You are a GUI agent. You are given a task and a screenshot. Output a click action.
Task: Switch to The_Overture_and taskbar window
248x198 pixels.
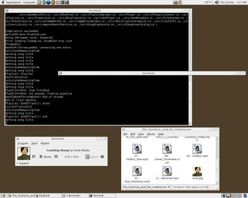(21, 196)
